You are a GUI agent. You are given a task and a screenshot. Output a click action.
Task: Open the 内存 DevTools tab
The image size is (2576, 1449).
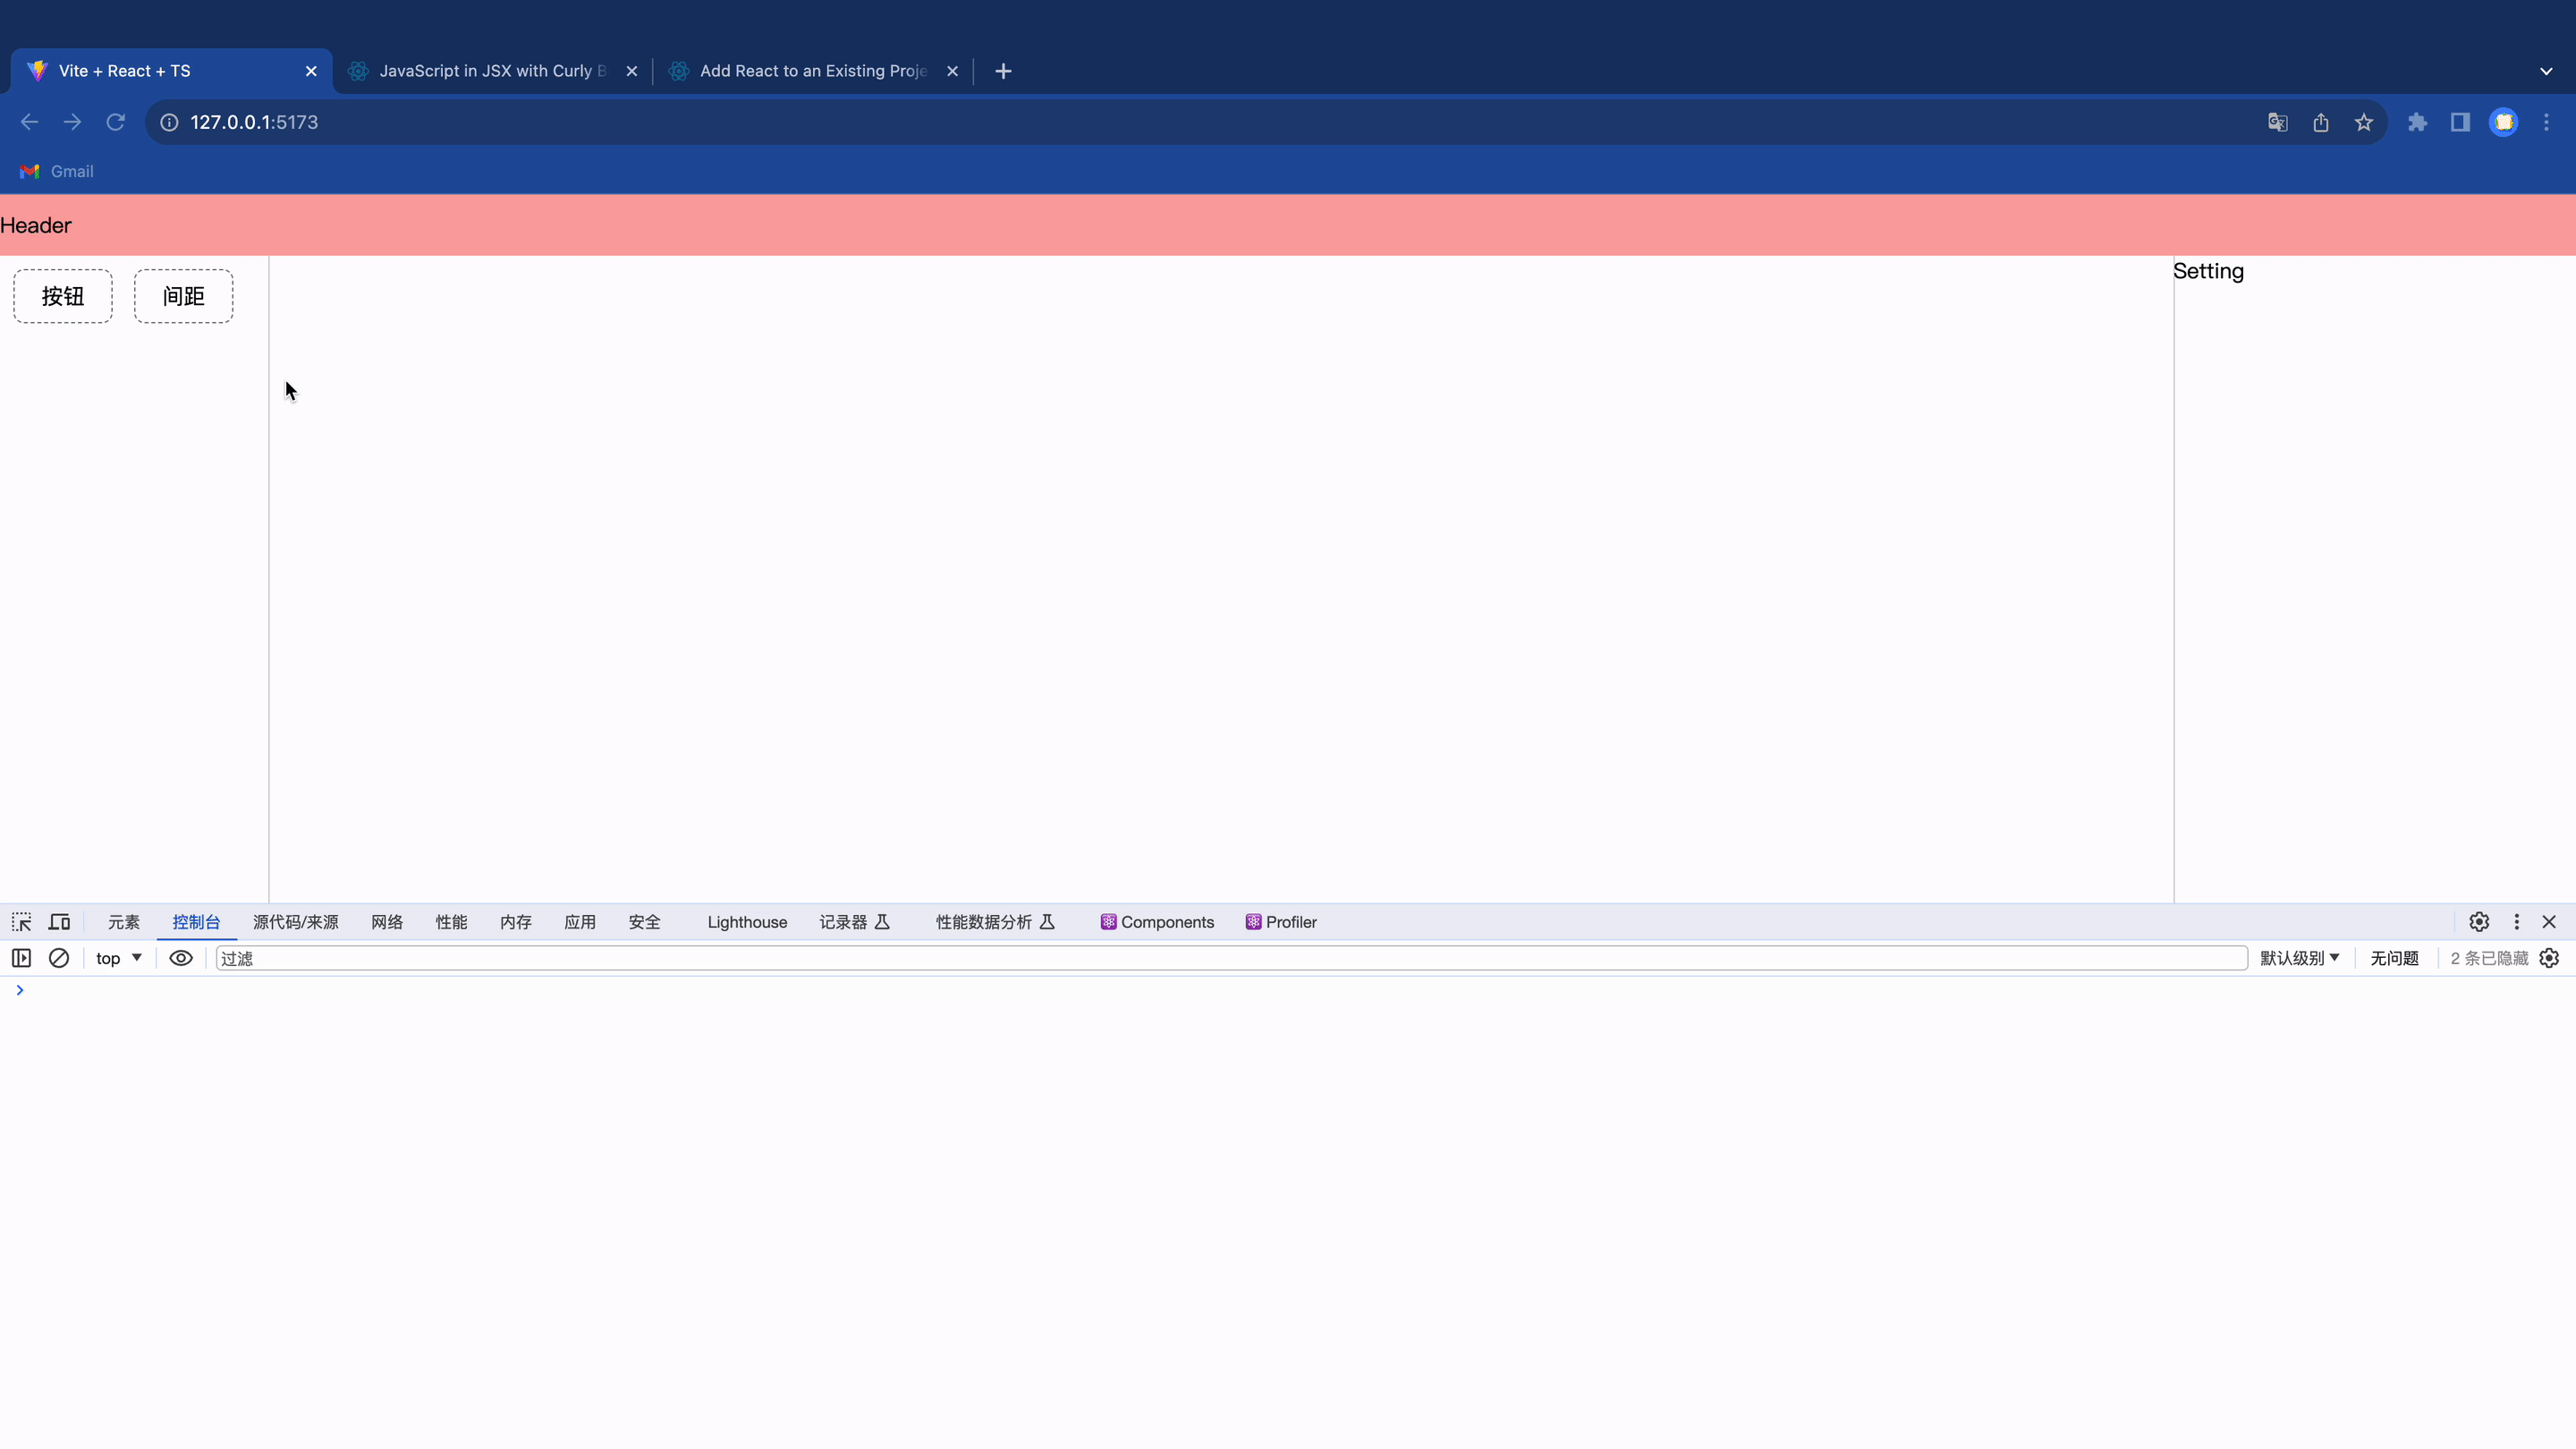click(x=516, y=922)
